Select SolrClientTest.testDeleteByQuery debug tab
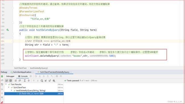This screenshot has width=185, height=104. point(55,72)
